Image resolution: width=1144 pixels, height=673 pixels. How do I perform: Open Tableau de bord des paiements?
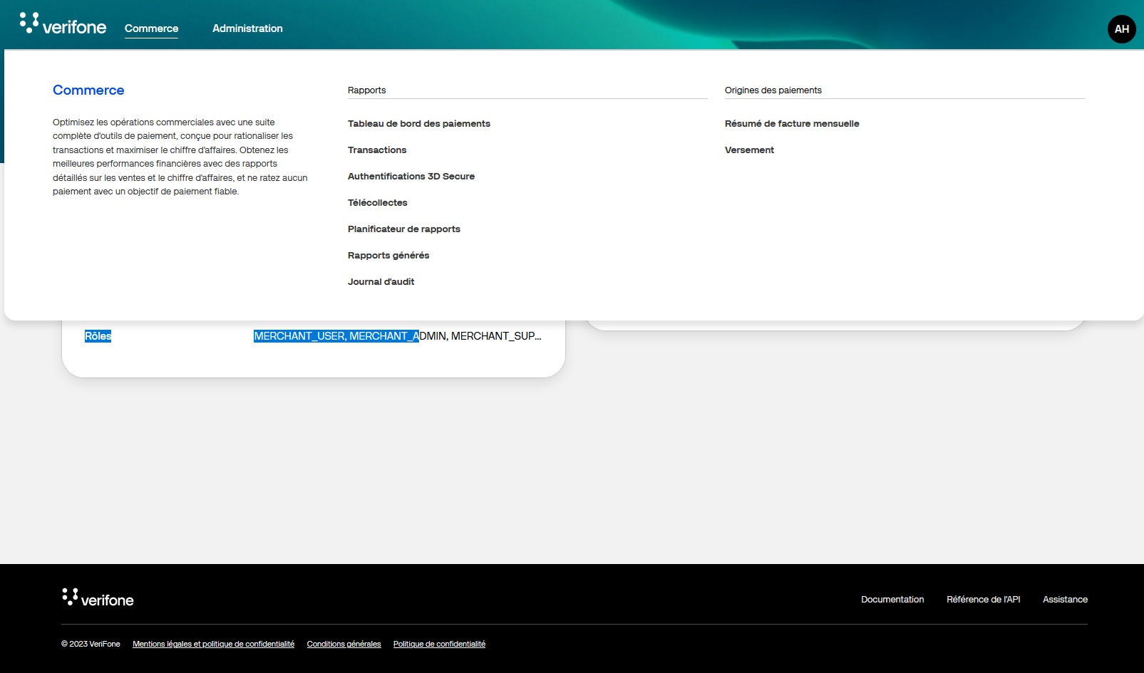coord(418,124)
